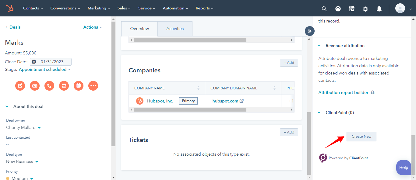Open the Deal type New Business dropdown
The image size is (416, 180).
[x=22, y=161]
